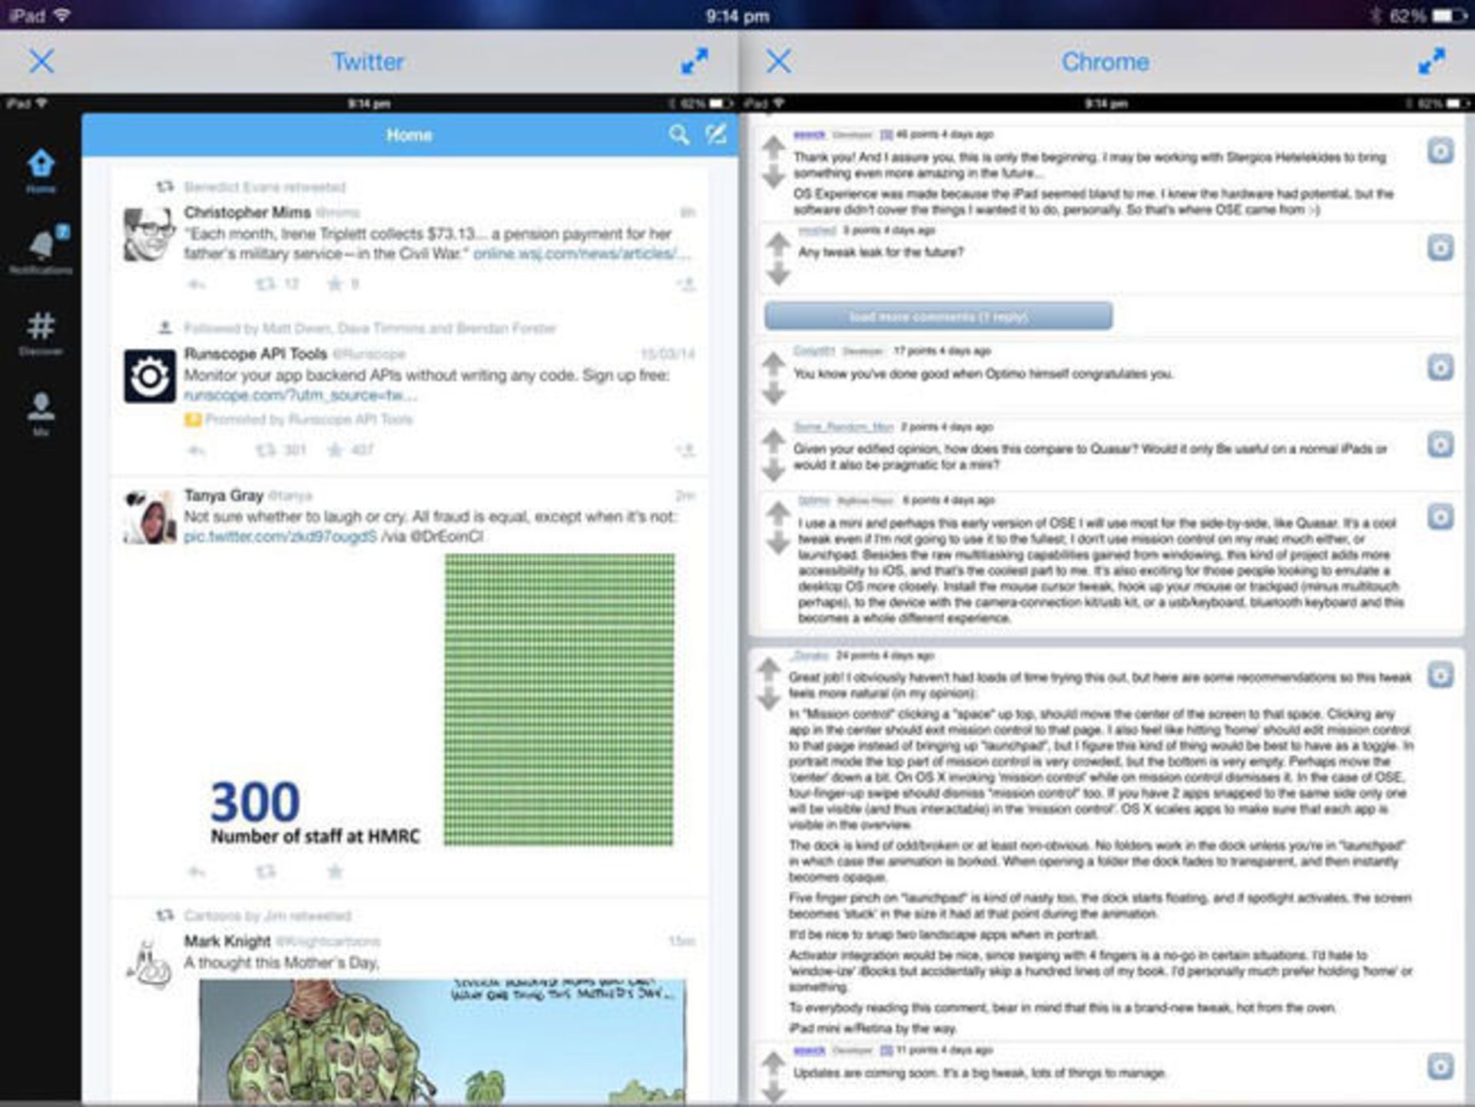This screenshot has width=1475, height=1107.
Task: Click 'Promoted by Runscope API Tools' label
Action: pos(309,419)
